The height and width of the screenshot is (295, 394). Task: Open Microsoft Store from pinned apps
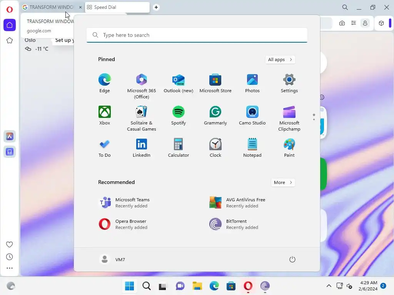pyautogui.click(x=215, y=83)
